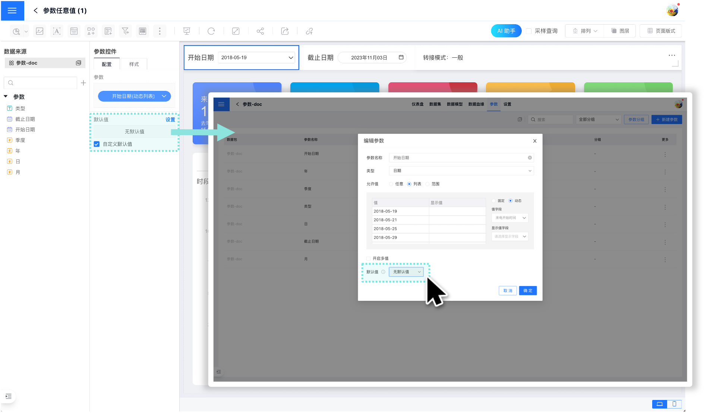Insert a text box component
The width and height of the screenshot is (707, 413).
point(57,31)
